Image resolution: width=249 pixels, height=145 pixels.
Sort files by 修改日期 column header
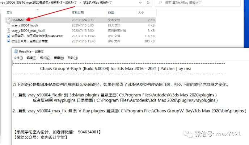[78, 12]
